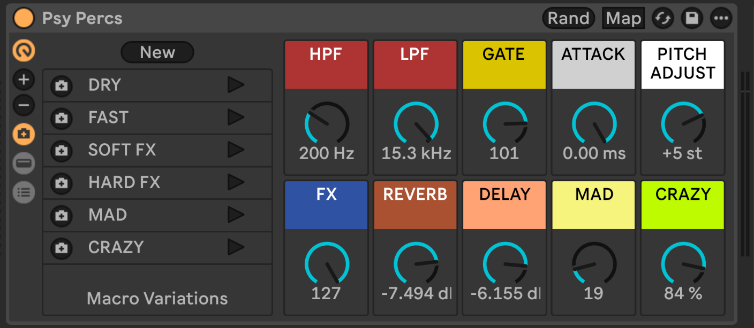
Task: Click the camera icon beside CRAZY variation
Action: click(62, 248)
